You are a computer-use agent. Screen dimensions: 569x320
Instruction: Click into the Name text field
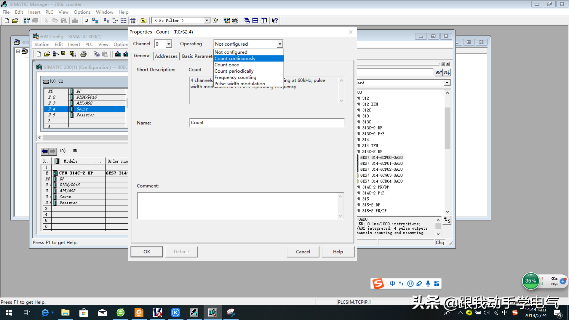click(x=267, y=123)
